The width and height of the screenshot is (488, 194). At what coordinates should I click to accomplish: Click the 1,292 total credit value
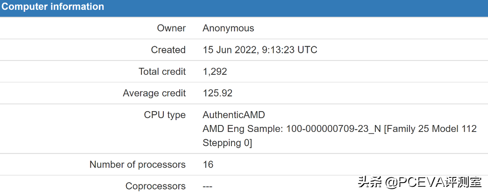click(x=215, y=72)
